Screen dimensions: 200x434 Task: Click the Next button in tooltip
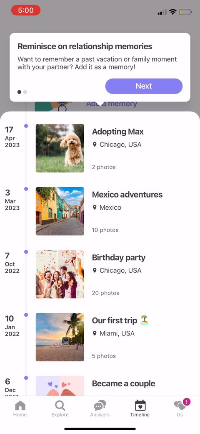[x=144, y=86]
